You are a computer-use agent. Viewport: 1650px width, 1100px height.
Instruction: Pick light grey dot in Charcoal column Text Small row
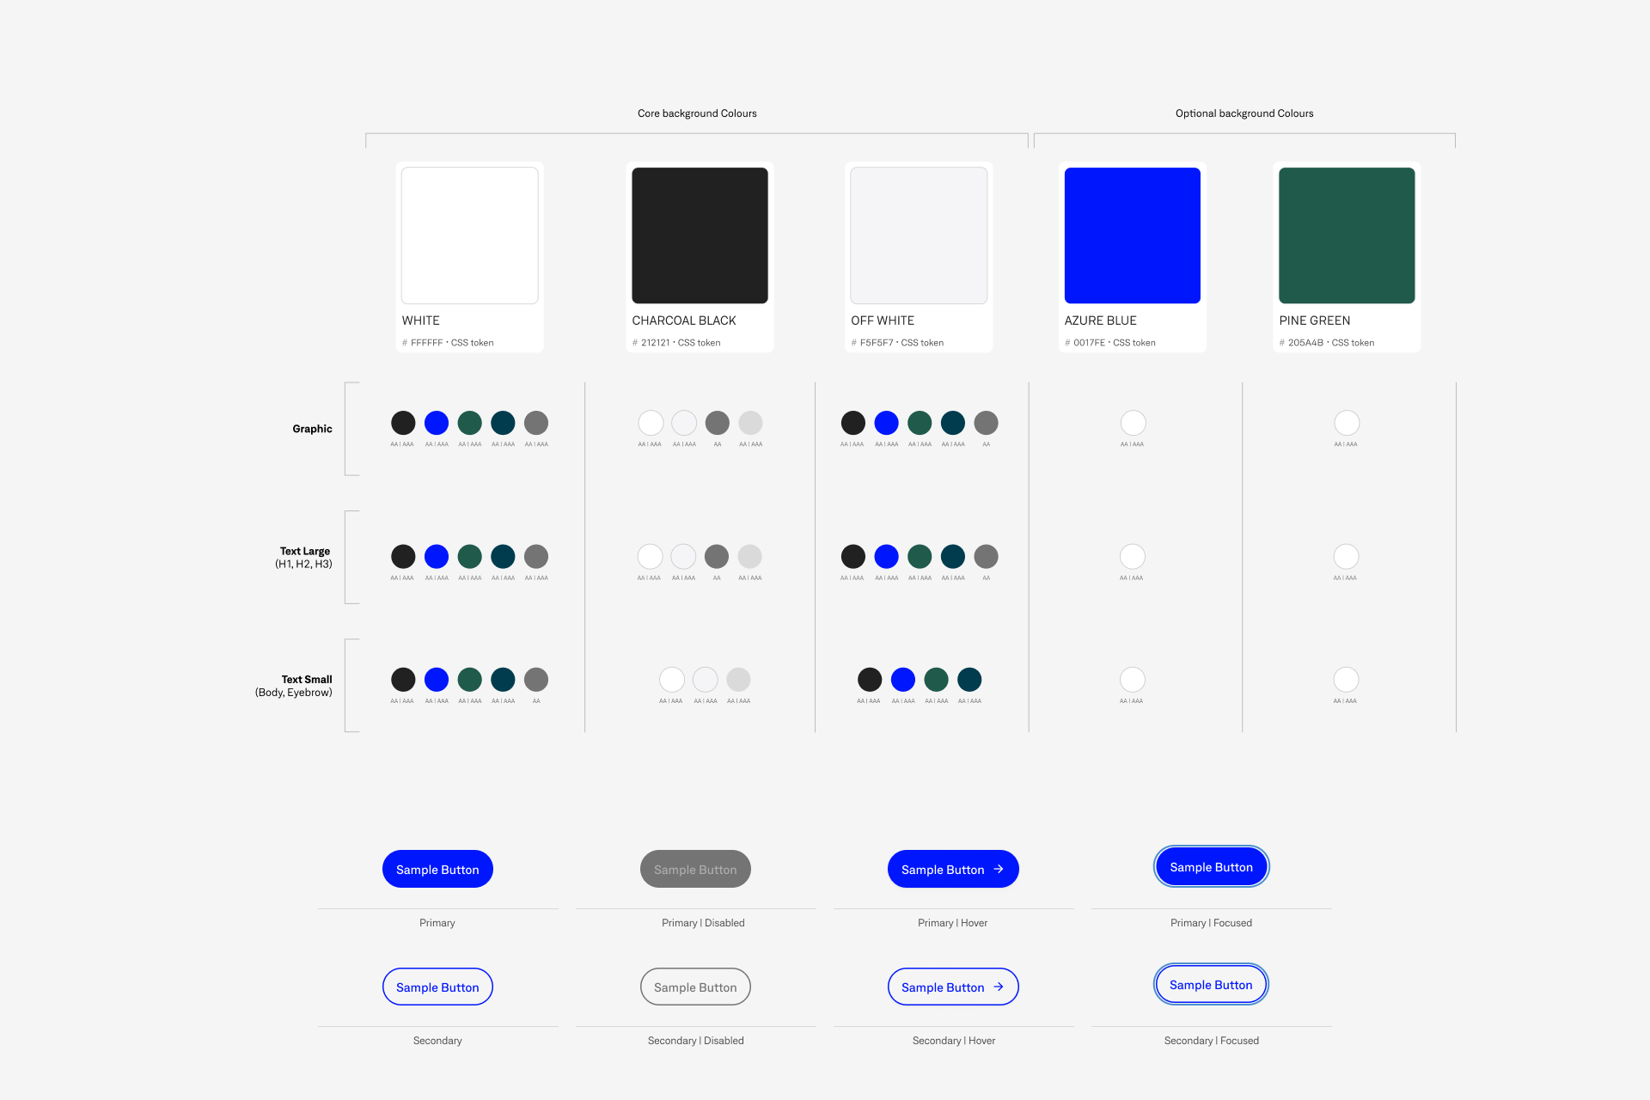[738, 680]
